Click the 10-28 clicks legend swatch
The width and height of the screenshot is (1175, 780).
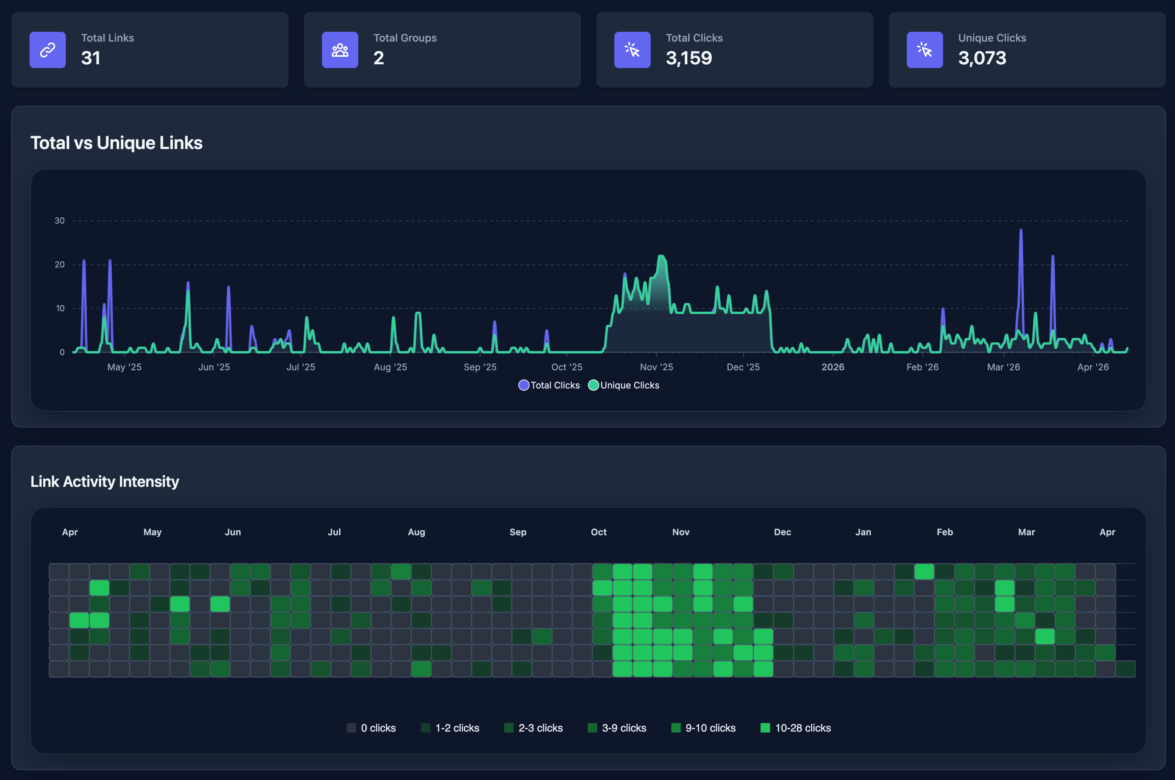[765, 728]
